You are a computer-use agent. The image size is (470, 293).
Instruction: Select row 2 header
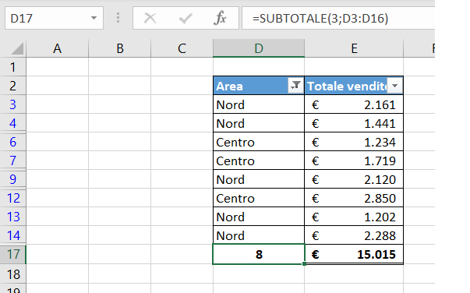point(13,86)
